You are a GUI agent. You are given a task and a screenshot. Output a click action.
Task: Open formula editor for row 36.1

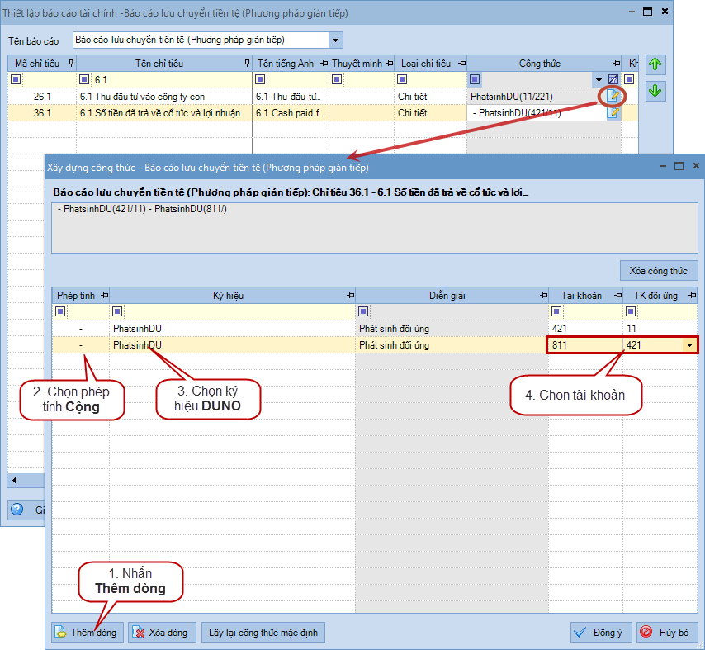[x=613, y=113]
